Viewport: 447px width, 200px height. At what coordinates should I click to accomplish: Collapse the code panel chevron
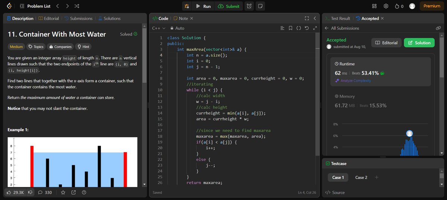tap(315, 18)
